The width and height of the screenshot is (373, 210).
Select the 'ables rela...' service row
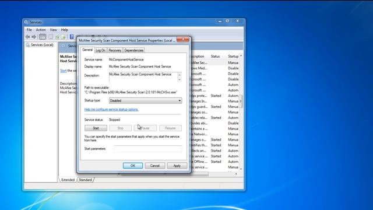215,118
